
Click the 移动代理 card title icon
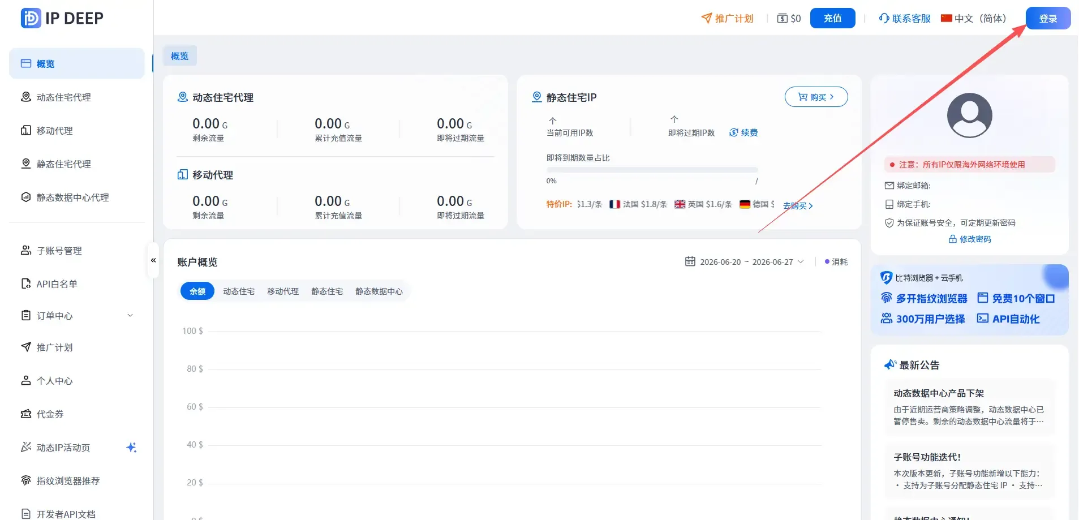point(183,174)
